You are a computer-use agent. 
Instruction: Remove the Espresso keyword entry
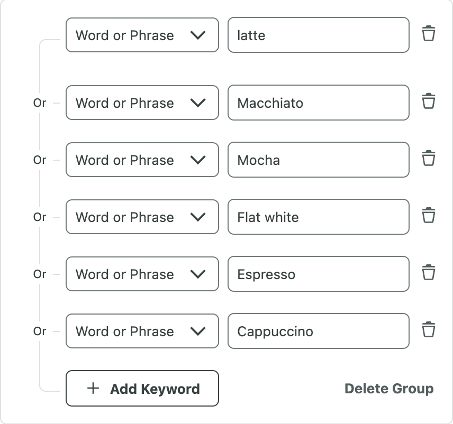pyautogui.click(x=429, y=273)
